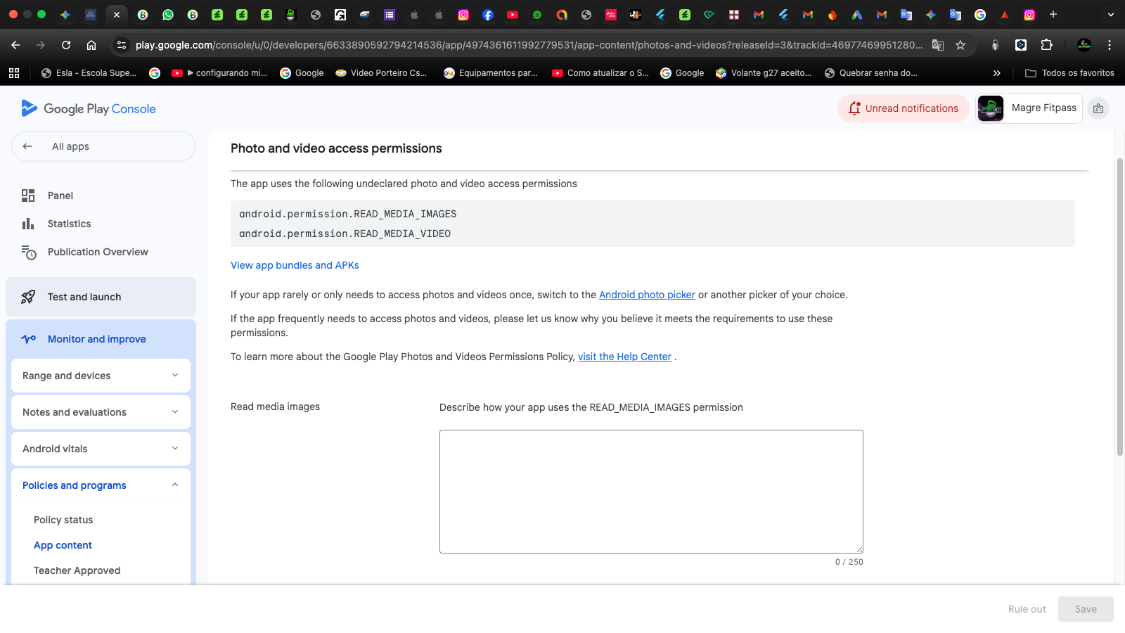Open Policy status in the sidebar
Image resolution: width=1125 pixels, height=633 pixels.
63,520
